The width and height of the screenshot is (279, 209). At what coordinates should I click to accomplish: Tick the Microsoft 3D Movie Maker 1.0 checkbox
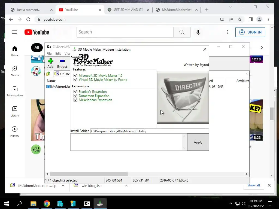(75, 76)
